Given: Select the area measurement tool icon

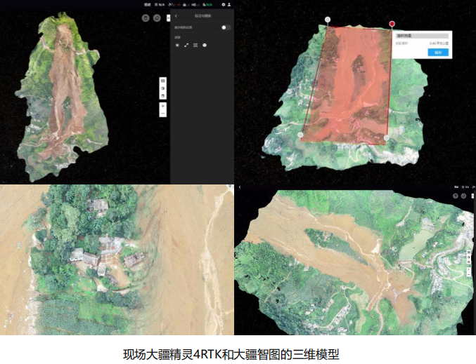Looking at the screenshot, I should point(195,45).
